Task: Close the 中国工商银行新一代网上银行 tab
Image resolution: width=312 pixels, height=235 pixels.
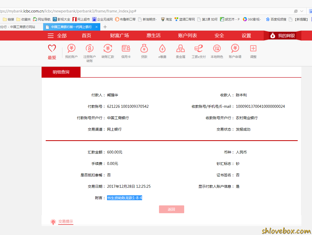Action: (x=96, y=27)
